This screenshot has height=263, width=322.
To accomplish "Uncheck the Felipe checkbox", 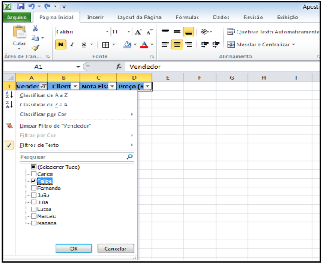I will (34, 181).
